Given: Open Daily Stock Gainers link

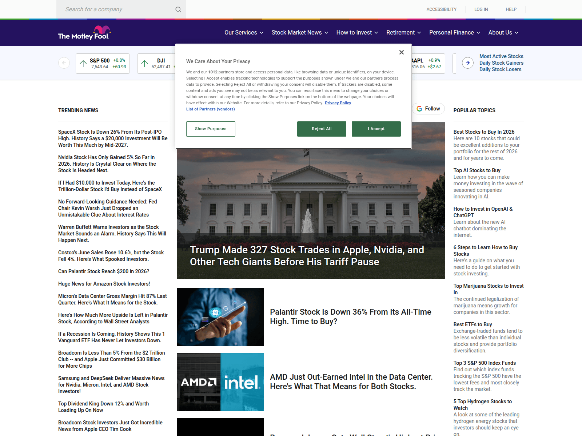Looking at the screenshot, I should click(x=501, y=63).
